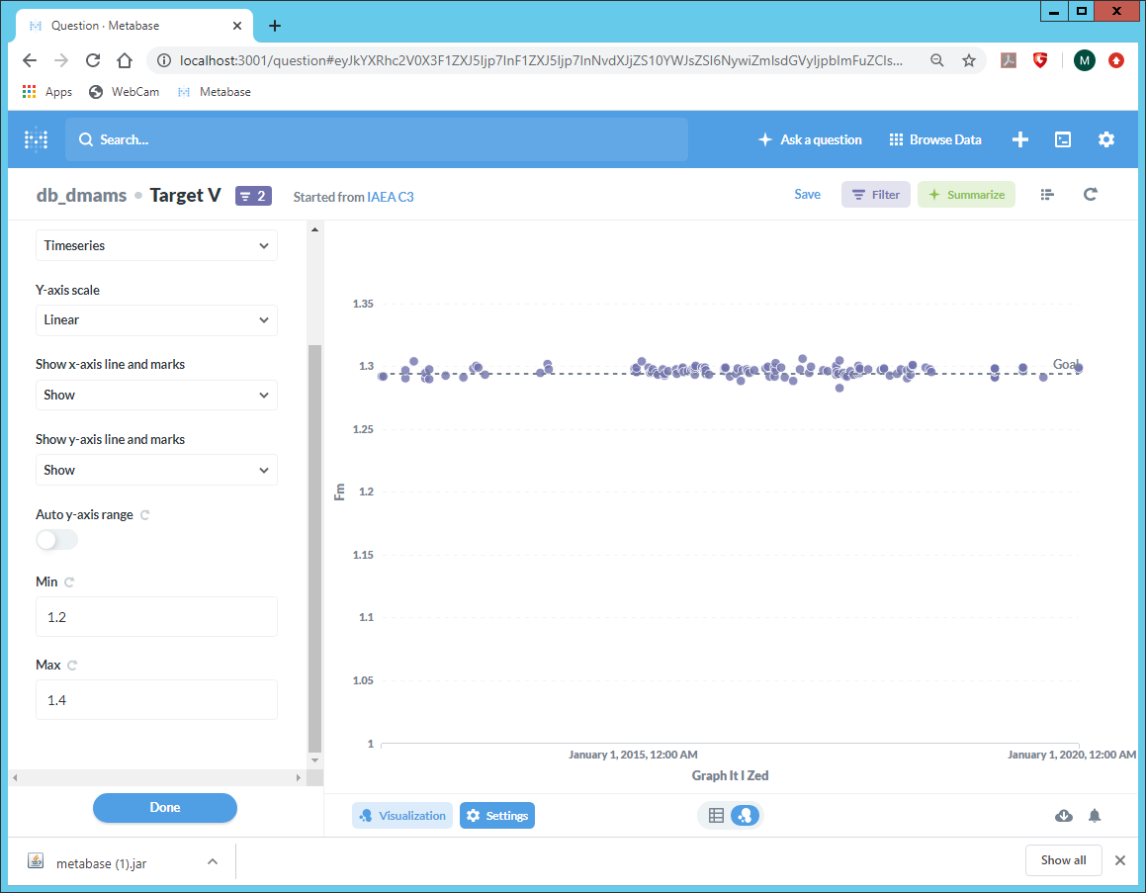Image resolution: width=1146 pixels, height=893 pixels.
Task: Click the zoom magnifier icon in address bar
Action: (937, 60)
